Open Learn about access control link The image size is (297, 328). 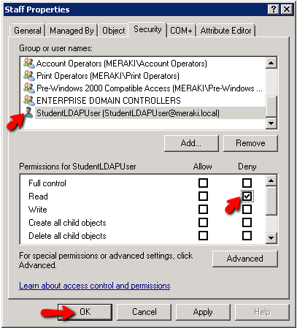[95, 286]
